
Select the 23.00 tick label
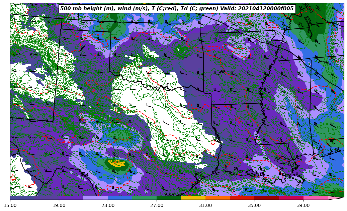coord(108,206)
